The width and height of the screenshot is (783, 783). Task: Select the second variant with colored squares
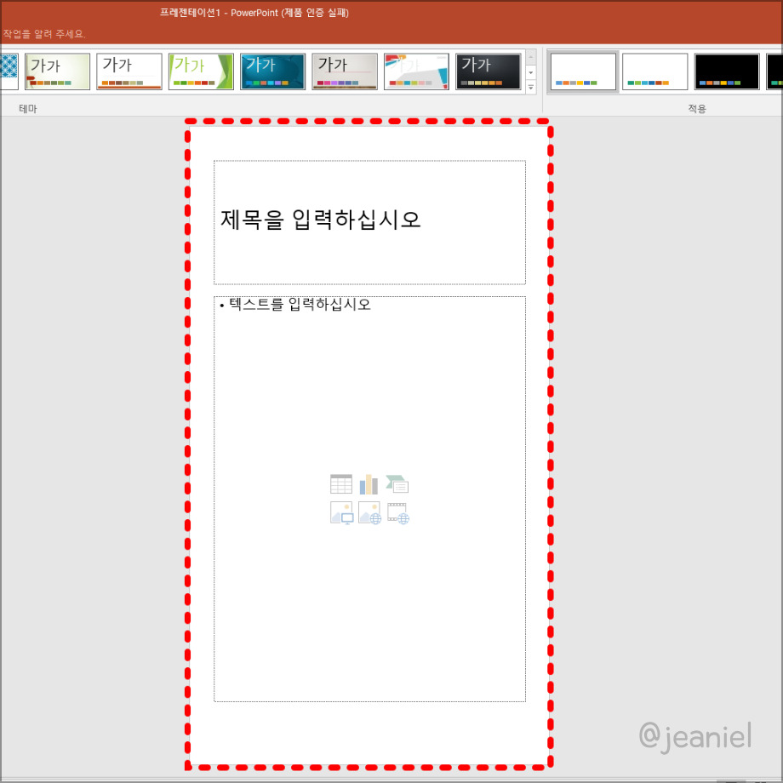654,71
